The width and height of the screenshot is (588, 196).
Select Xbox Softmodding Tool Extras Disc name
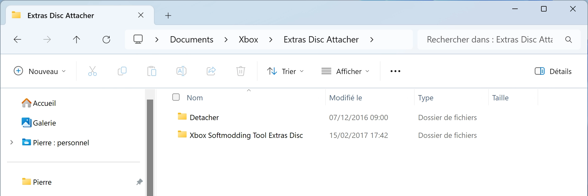pos(246,135)
